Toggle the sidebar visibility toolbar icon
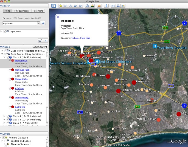 (54, 6)
